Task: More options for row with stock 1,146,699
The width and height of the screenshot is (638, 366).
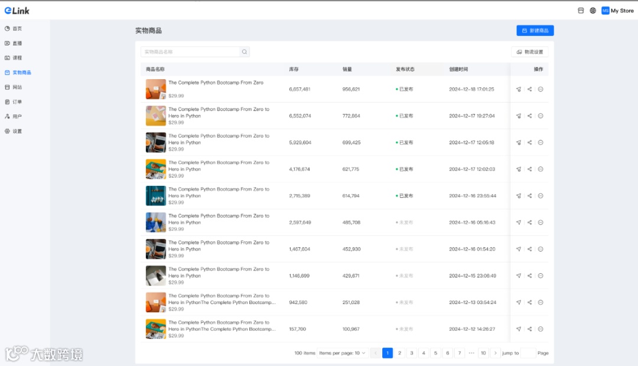Action: click(541, 276)
